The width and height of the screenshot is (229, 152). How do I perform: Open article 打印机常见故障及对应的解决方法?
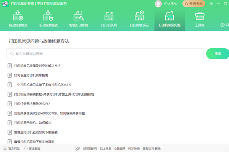coord(37,66)
